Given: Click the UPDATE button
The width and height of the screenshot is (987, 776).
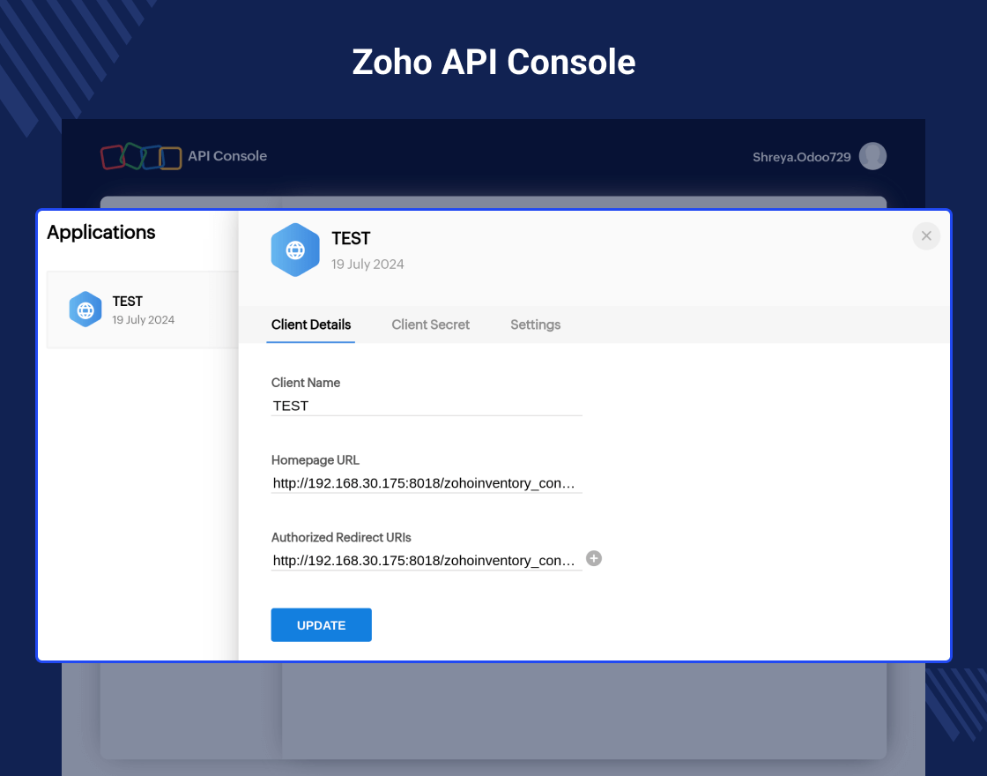Looking at the screenshot, I should [x=321, y=625].
